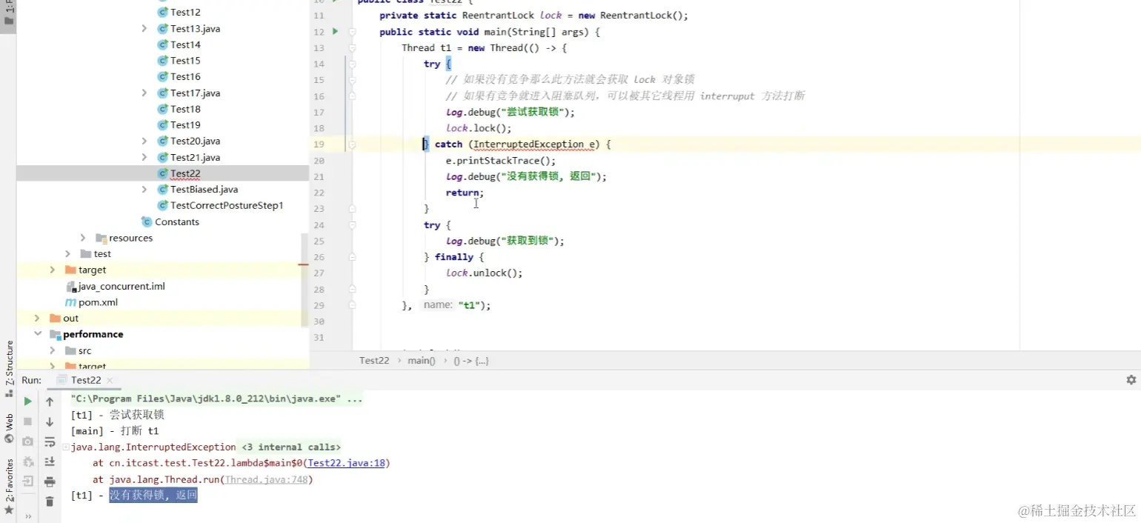
Task: Open the Structure tool window
Action: (x=8, y=362)
